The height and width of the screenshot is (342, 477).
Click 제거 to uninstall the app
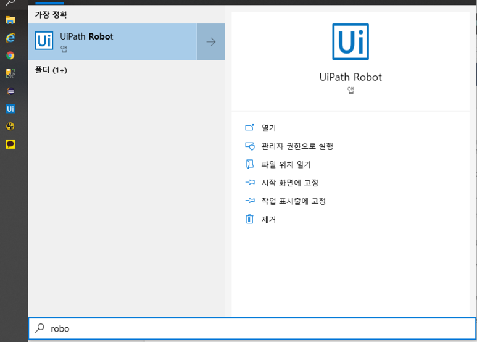point(268,219)
